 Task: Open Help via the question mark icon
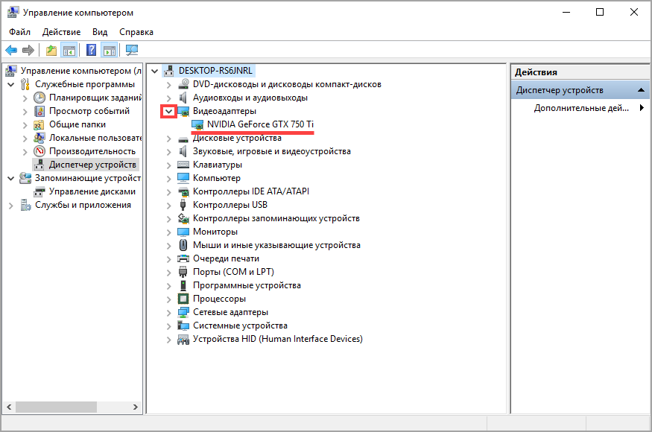tap(92, 50)
